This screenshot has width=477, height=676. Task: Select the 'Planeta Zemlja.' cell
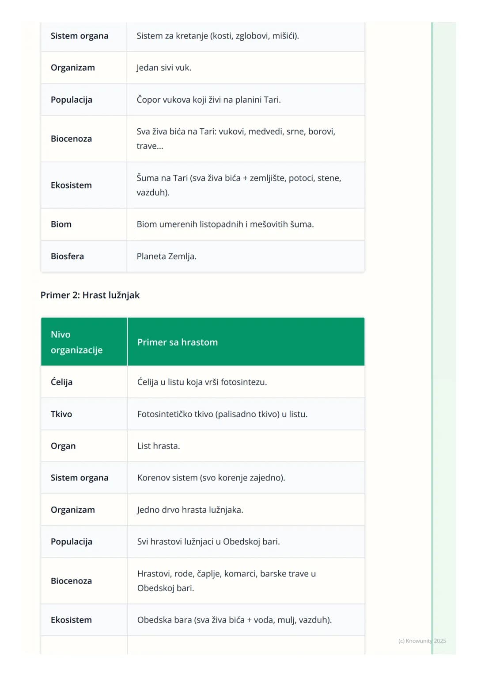pos(246,256)
